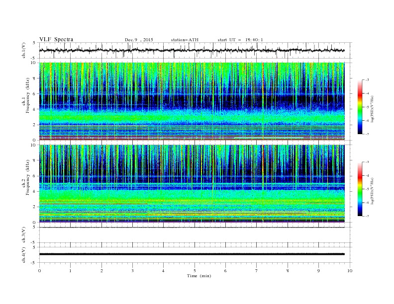Click the 'Time (min)' axis title
Screen dimensions: 394x304
click(x=199, y=276)
